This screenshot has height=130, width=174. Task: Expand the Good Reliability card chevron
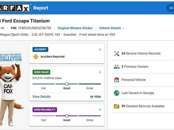point(100,110)
